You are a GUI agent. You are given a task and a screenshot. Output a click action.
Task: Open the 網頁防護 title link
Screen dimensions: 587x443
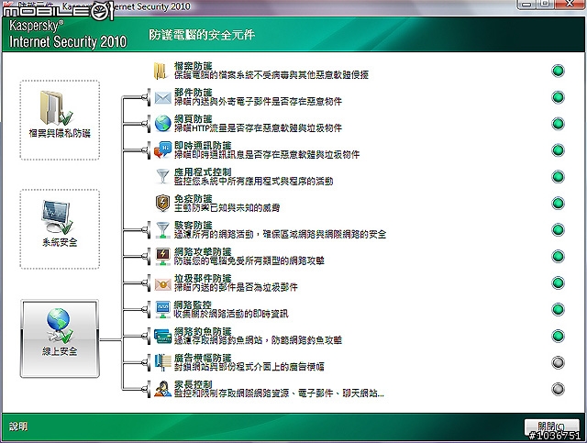(194, 119)
